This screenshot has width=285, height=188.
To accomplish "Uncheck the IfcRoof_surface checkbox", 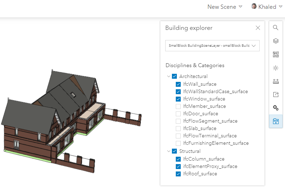I will 178,174.
